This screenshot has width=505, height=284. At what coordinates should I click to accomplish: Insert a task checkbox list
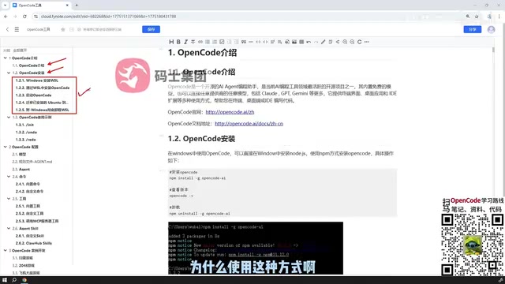pyautogui.click(x=222, y=42)
